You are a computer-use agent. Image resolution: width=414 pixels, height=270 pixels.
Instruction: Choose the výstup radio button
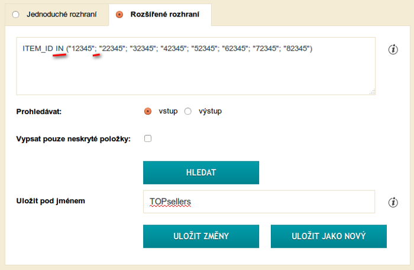tap(188, 111)
